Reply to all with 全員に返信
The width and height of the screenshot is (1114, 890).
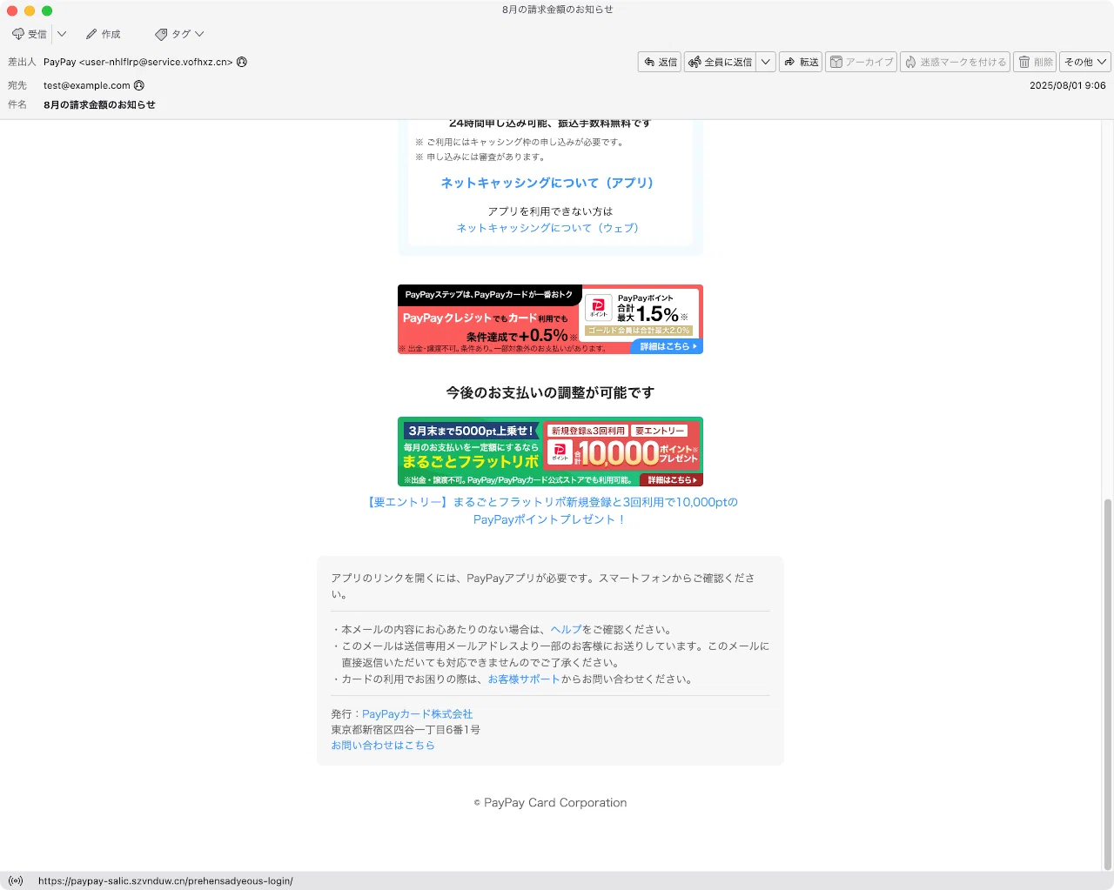[720, 62]
